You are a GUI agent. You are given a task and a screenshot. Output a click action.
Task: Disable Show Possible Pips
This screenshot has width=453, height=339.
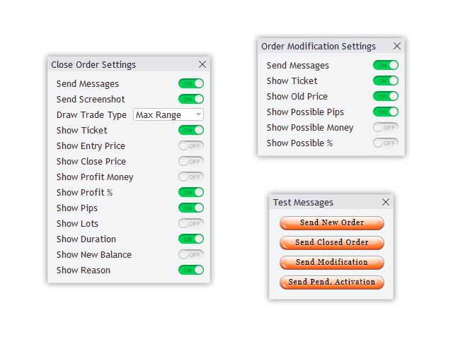pos(386,112)
